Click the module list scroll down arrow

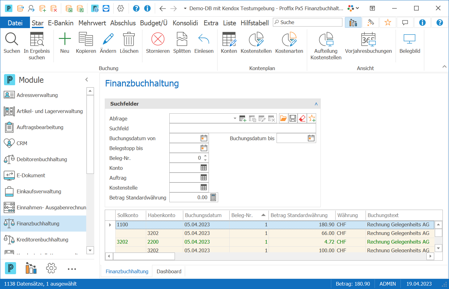90,250
